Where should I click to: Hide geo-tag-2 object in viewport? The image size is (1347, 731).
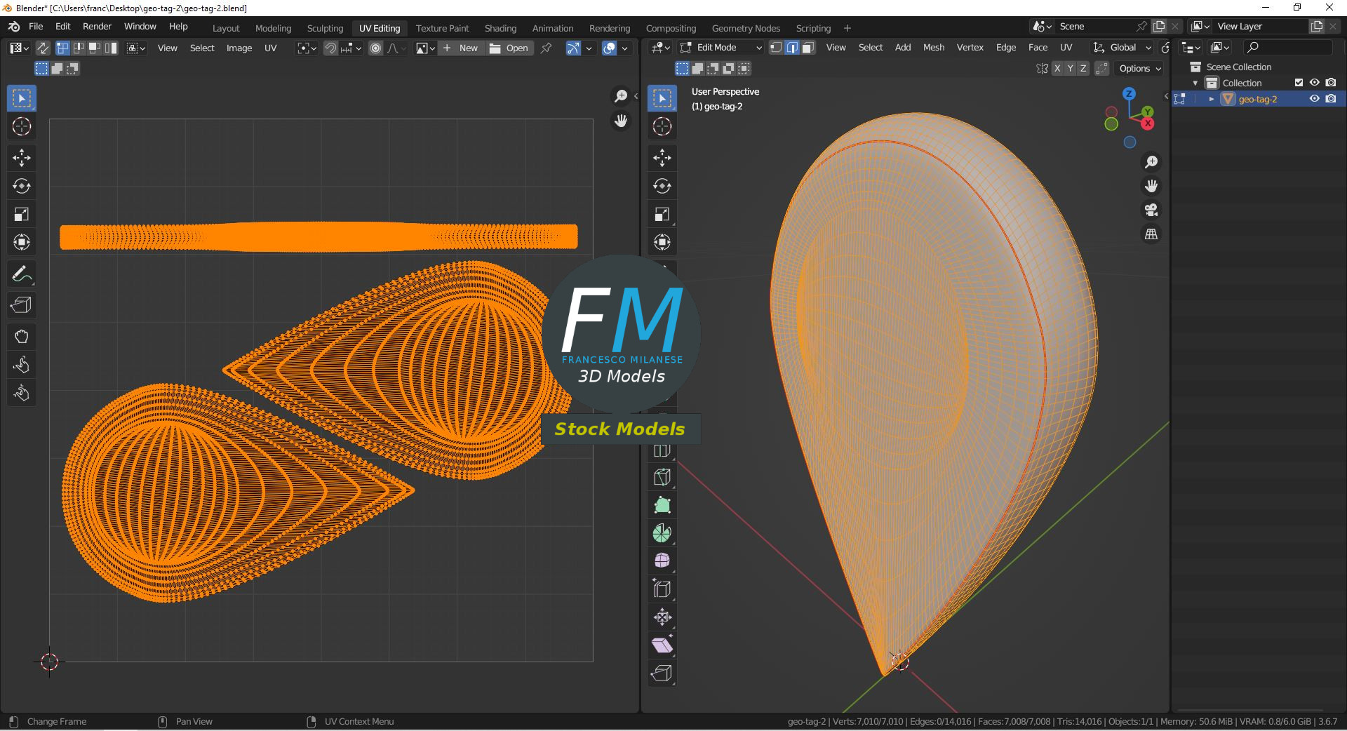1315,99
